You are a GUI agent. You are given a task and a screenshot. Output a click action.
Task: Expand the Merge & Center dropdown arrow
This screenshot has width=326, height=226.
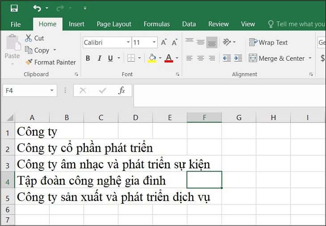point(310,58)
